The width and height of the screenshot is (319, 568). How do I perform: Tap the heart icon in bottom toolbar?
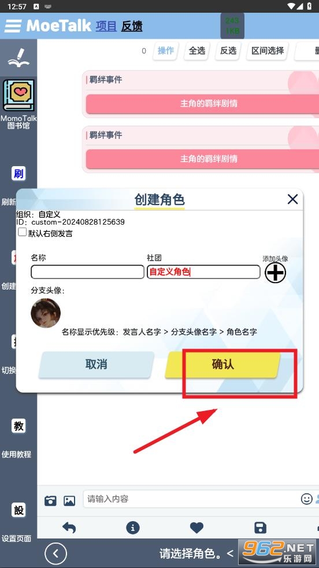(x=196, y=528)
